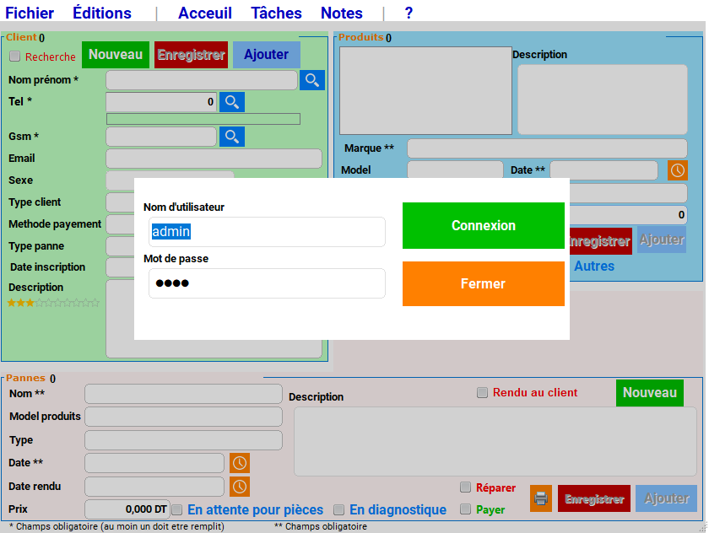Open Date rendu clock picker
The image size is (709, 533).
pos(240,487)
